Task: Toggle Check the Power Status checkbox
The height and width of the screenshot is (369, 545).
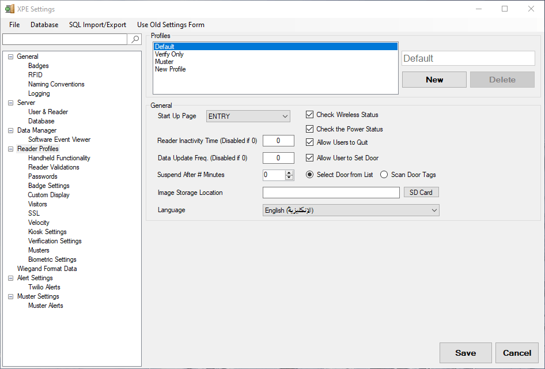Action: click(309, 129)
